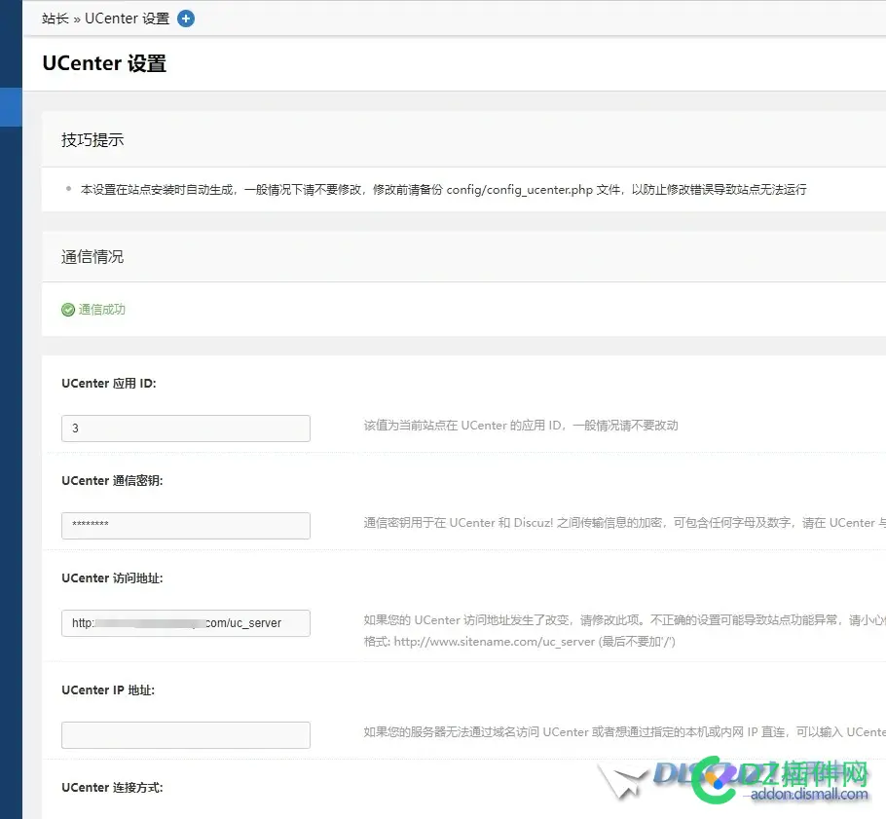886x819 pixels.
Task: Click the blue plus icon beside the breadcrumb
Action: point(186,19)
